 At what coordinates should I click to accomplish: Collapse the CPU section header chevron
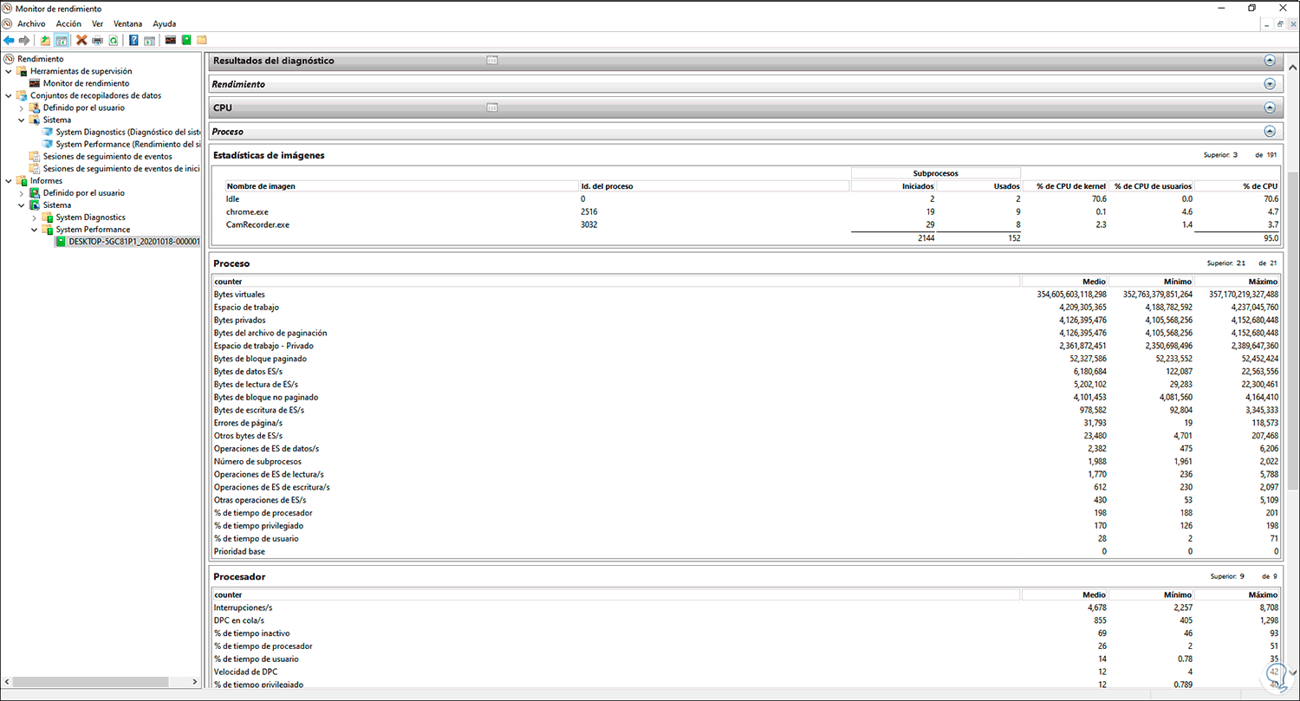(1269, 107)
